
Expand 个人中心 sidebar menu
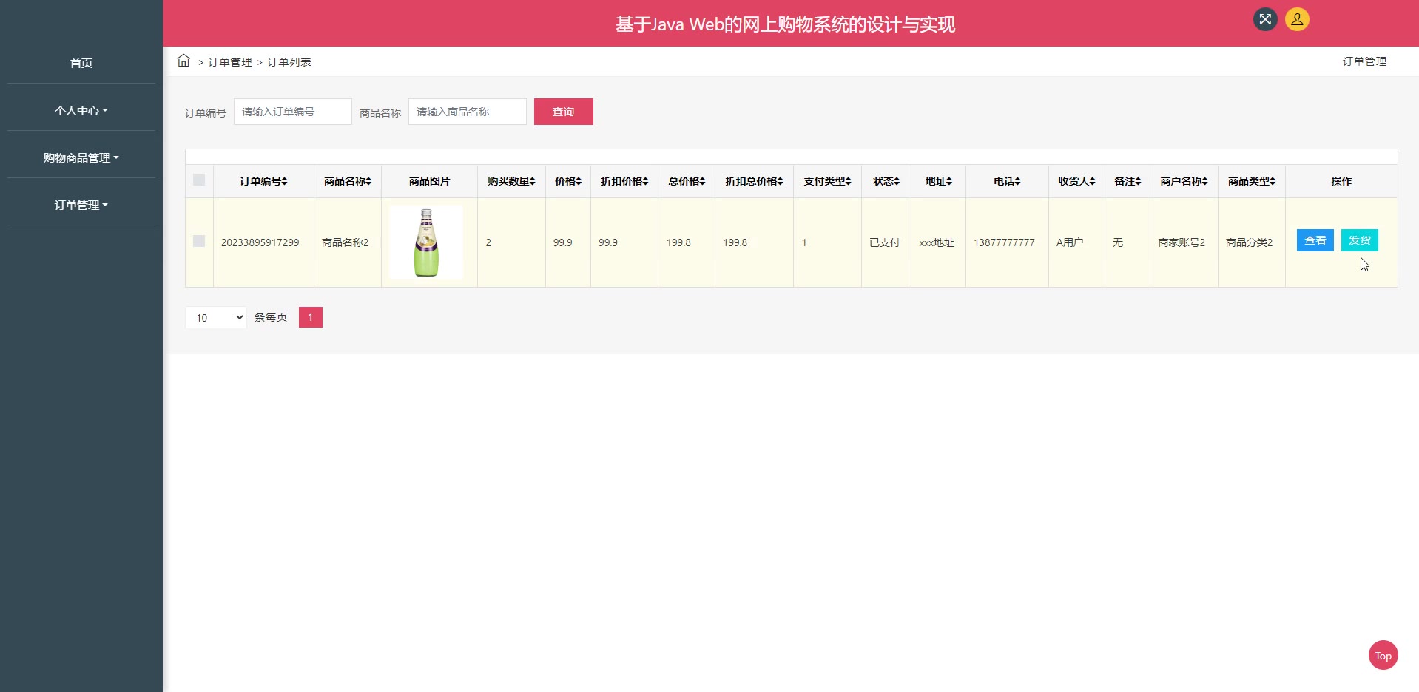pos(81,110)
